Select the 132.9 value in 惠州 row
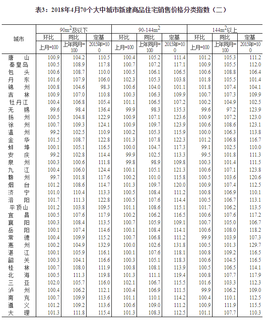 point(103,245)
